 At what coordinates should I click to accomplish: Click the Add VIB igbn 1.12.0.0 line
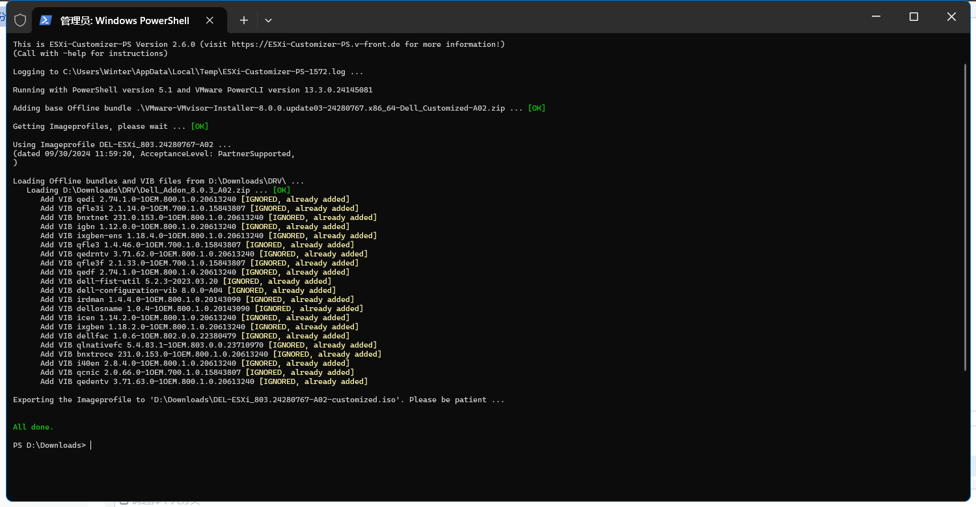tap(195, 226)
